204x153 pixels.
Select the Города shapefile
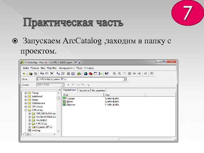(x=69, y=98)
